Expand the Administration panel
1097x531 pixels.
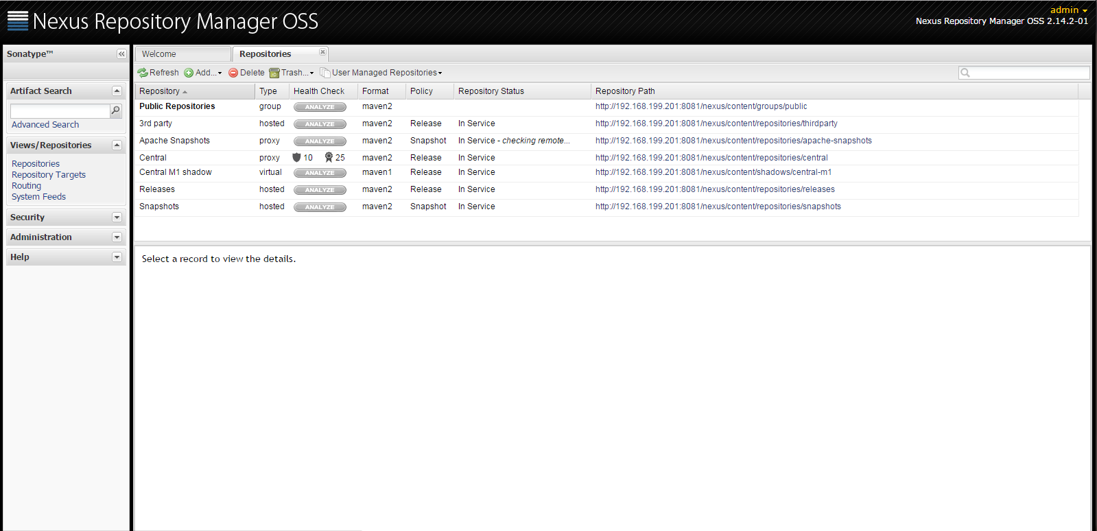coord(117,237)
